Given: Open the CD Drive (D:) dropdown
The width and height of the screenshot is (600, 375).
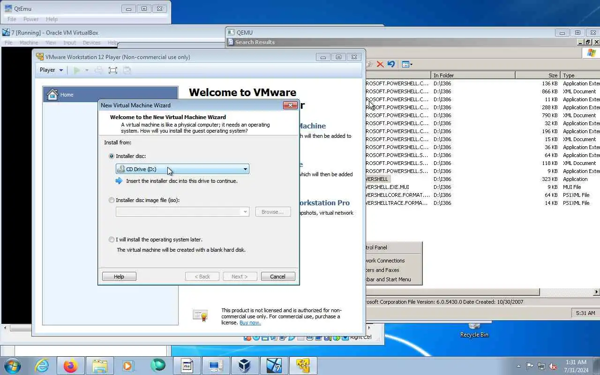Looking at the screenshot, I should point(182,169).
